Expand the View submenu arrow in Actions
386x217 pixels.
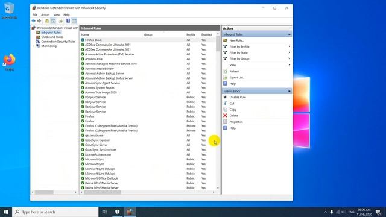(289, 65)
